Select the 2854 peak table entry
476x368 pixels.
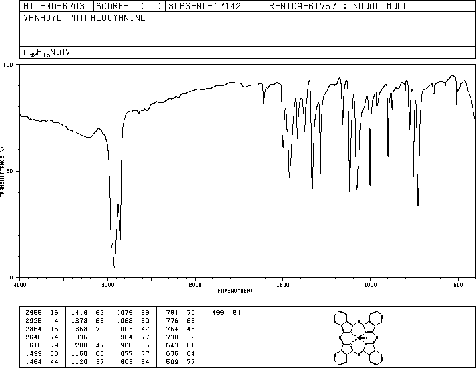pos(42,329)
